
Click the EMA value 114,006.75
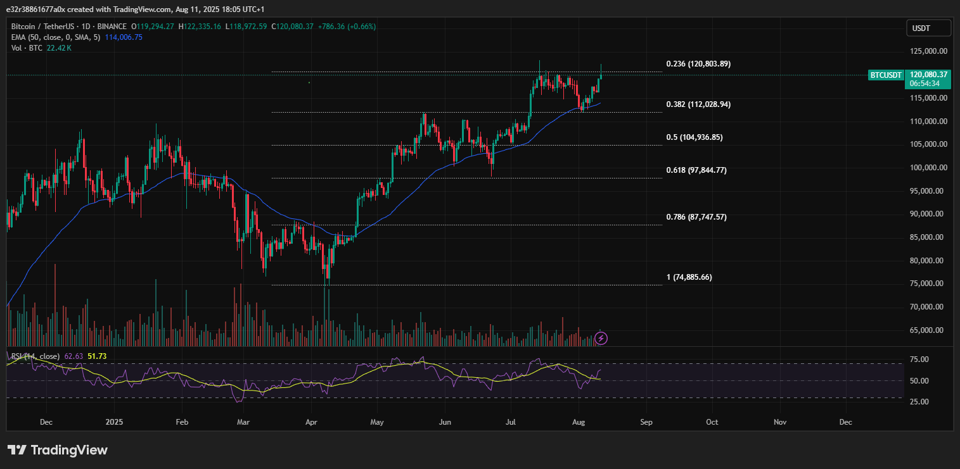coord(123,37)
